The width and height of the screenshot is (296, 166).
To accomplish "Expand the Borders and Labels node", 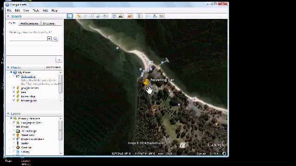I will (10, 139).
